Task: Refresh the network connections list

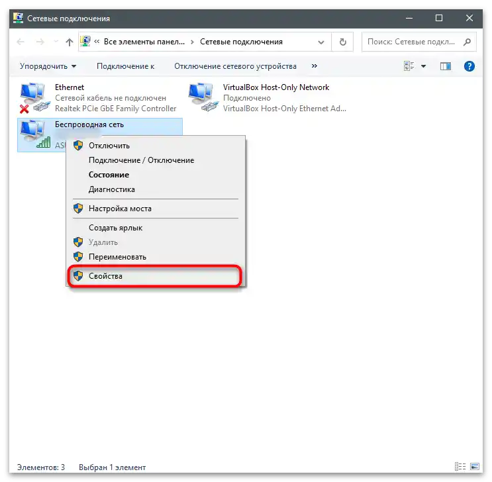Action: 342,42
